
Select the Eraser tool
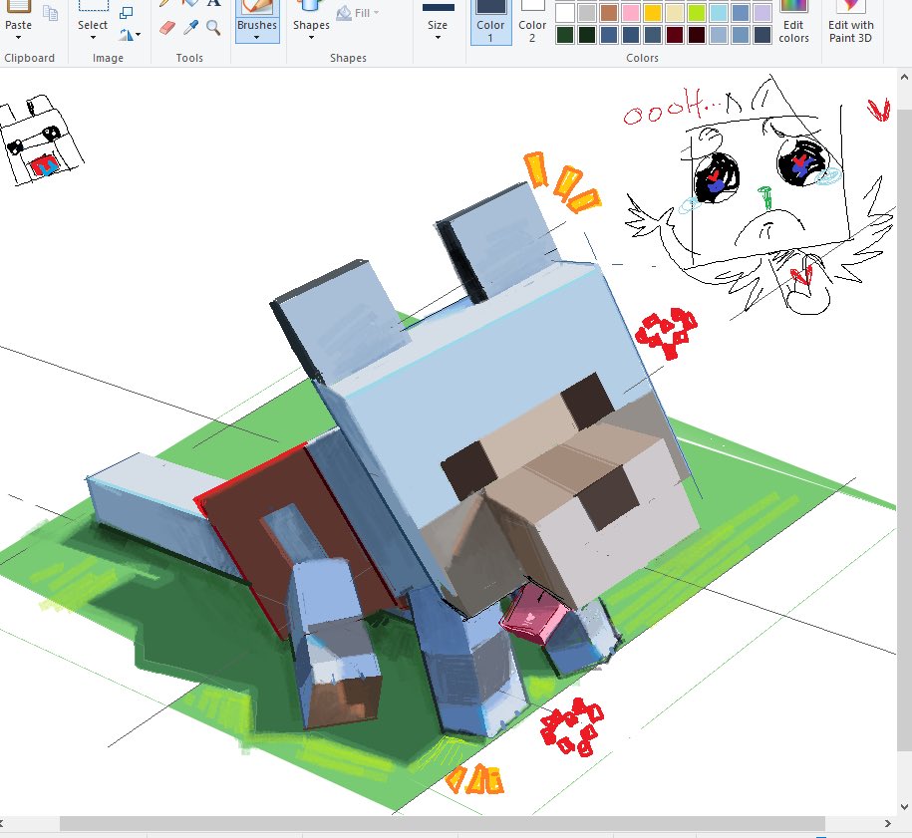(165, 26)
